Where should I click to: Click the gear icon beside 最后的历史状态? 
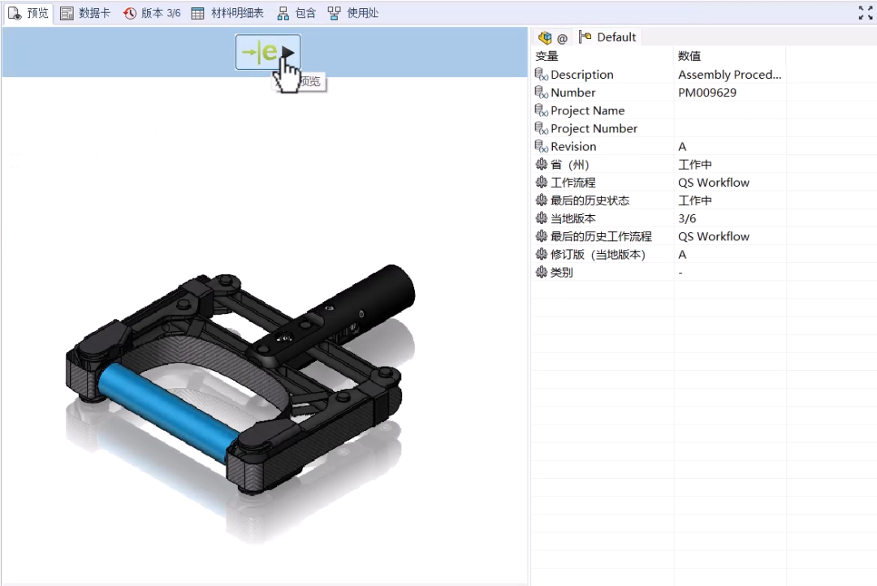pos(542,200)
